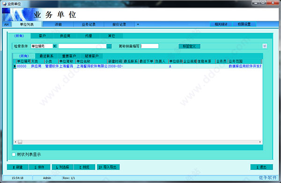Click the search condition text input field
This screenshot has width=281, height=183.
(x=82, y=46)
